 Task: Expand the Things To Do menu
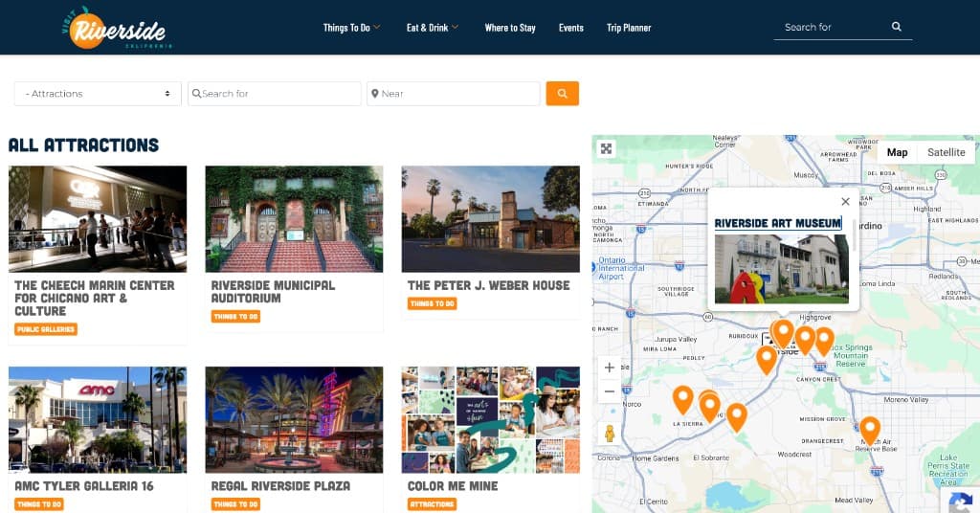click(351, 28)
